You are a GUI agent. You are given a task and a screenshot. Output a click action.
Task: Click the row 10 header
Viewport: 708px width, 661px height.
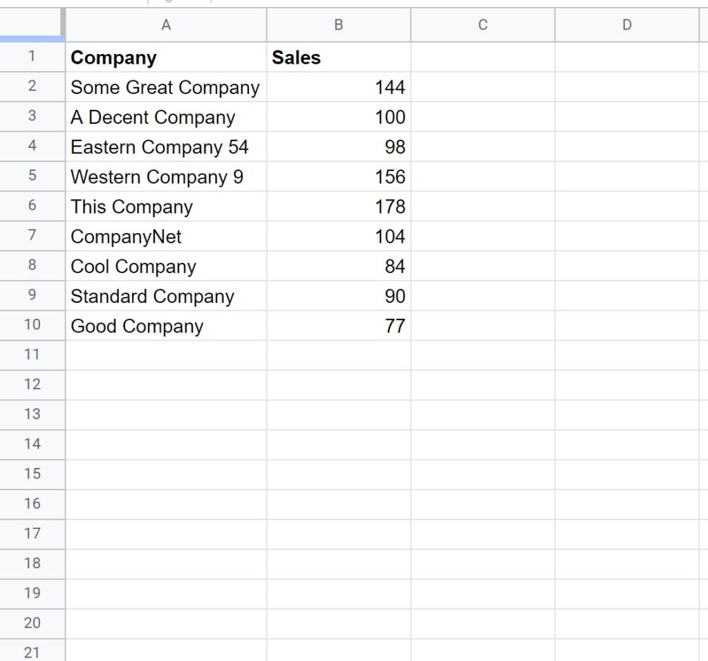(32, 325)
